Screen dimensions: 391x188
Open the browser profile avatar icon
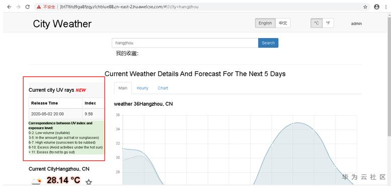376,7
